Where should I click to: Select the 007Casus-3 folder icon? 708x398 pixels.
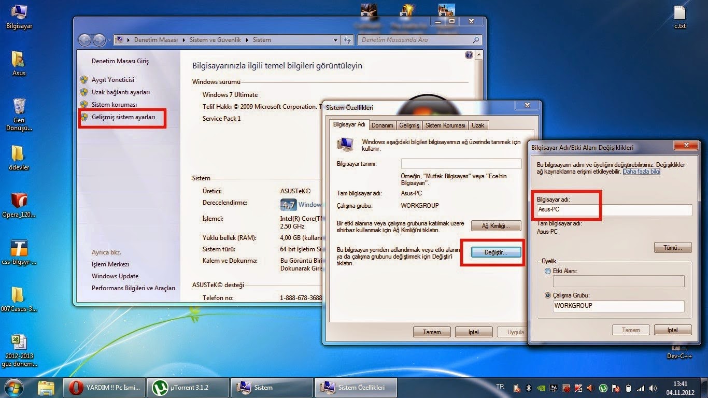(x=19, y=300)
